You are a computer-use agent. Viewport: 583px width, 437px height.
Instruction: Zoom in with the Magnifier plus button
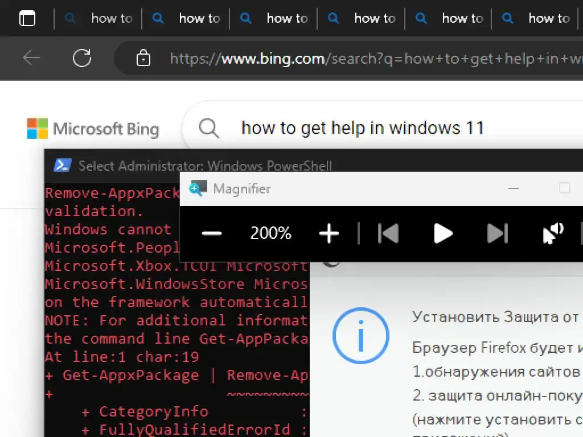(329, 233)
